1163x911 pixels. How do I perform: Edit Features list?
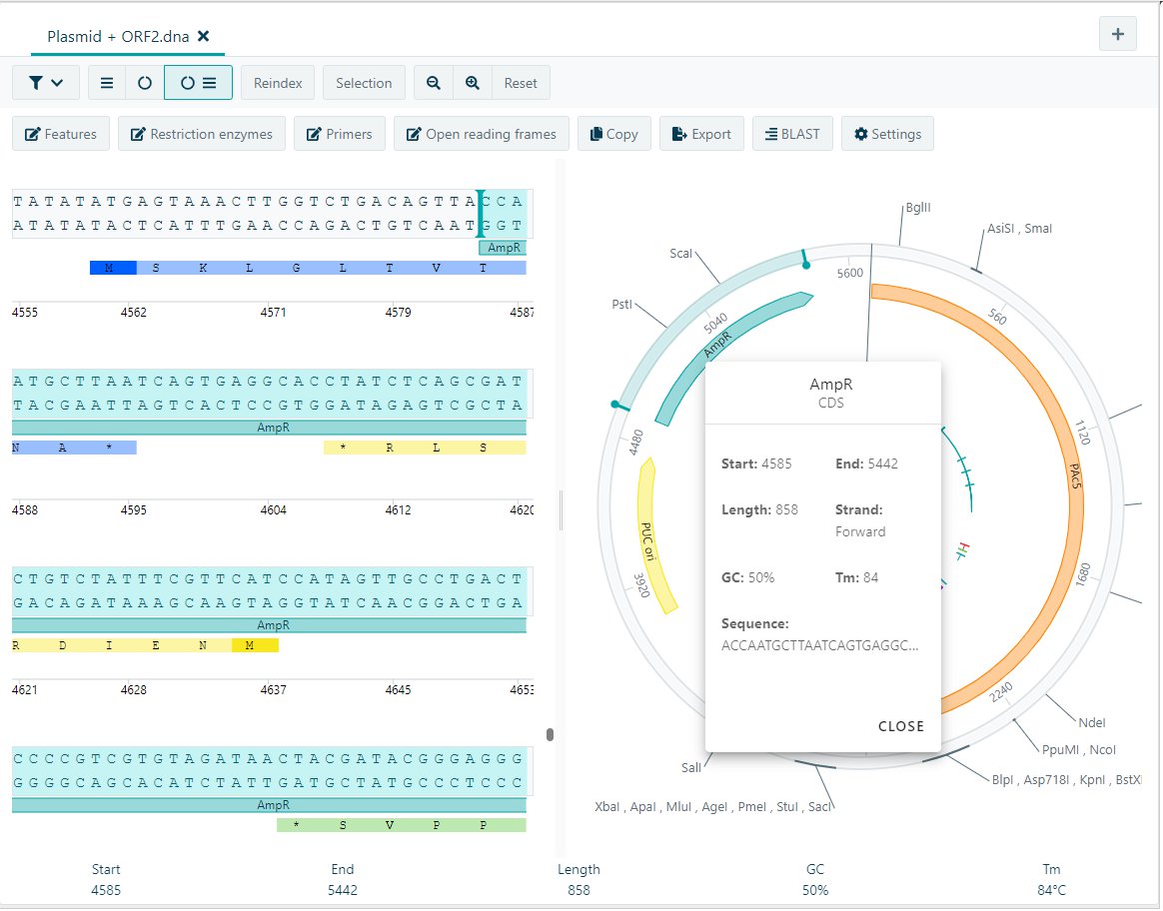(x=60, y=134)
